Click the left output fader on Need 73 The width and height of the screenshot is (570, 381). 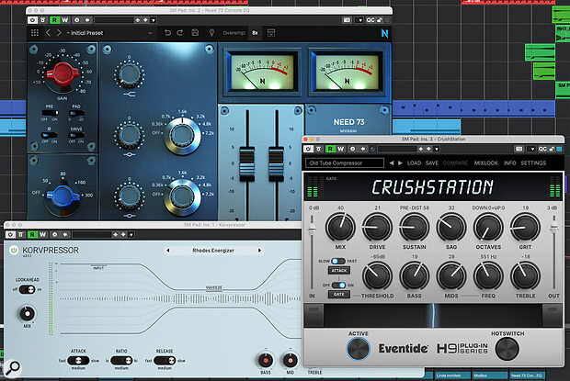coord(247,163)
